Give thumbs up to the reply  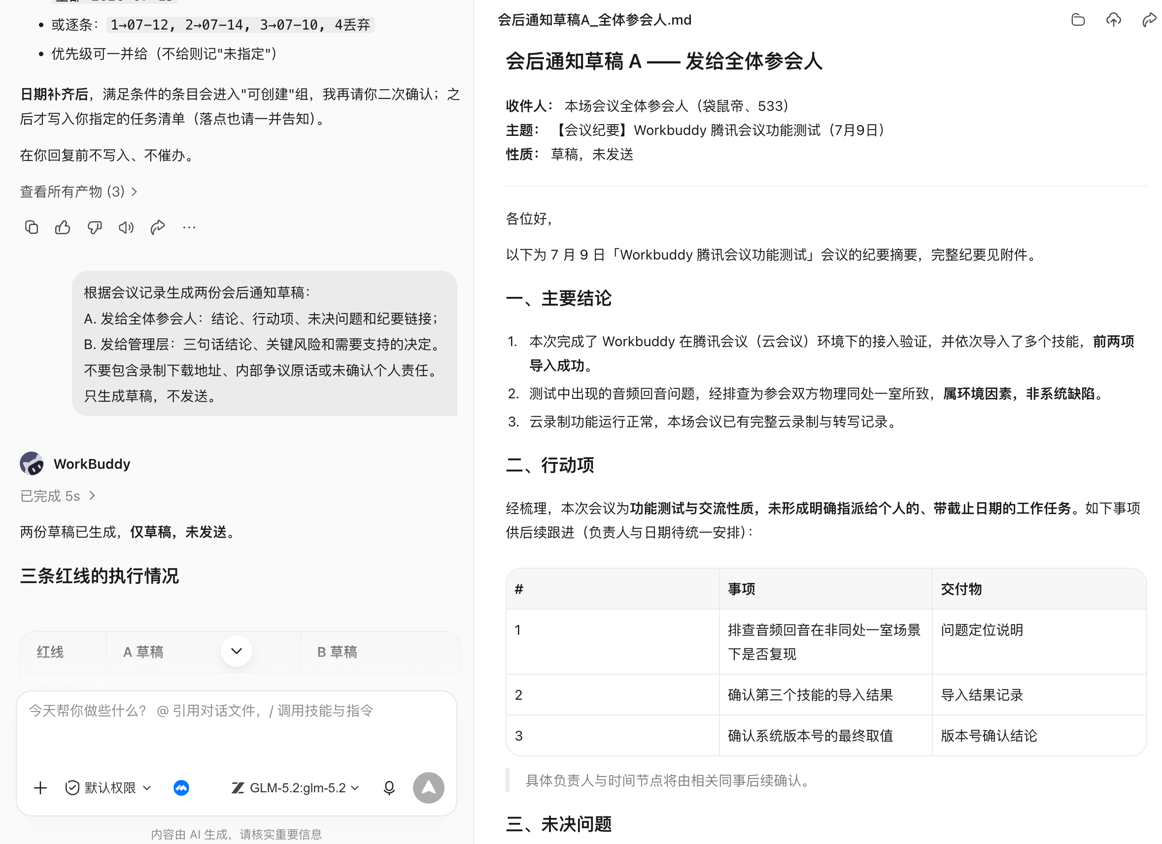point(63,227)
